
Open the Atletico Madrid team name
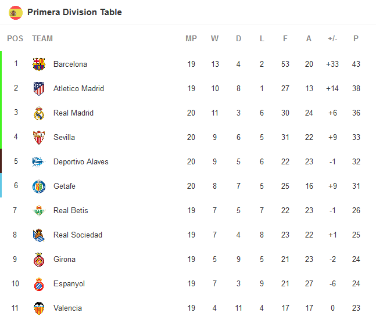coord(78,88)
